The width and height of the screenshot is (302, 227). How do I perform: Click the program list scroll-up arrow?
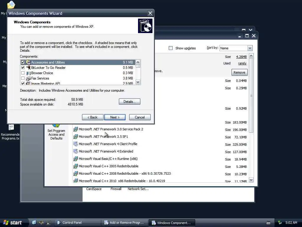[x=251, y=56]
